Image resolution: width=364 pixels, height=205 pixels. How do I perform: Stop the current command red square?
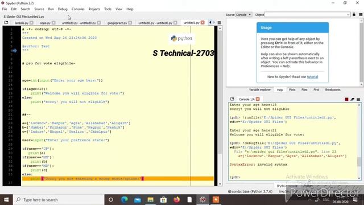tap(346, 99)
